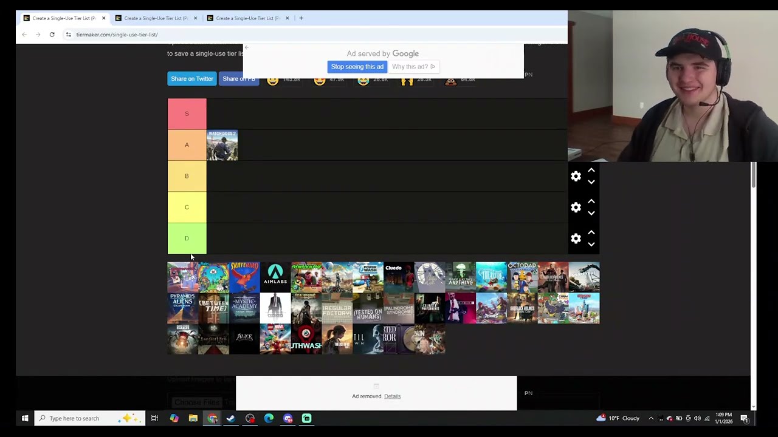
Task: Click the green D tier label
Action: (x=187, y=239)
